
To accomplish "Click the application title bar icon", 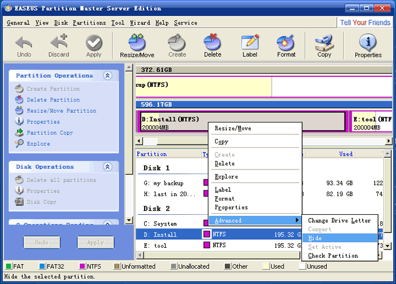I will pyautogui.click(x=8, y=8).
